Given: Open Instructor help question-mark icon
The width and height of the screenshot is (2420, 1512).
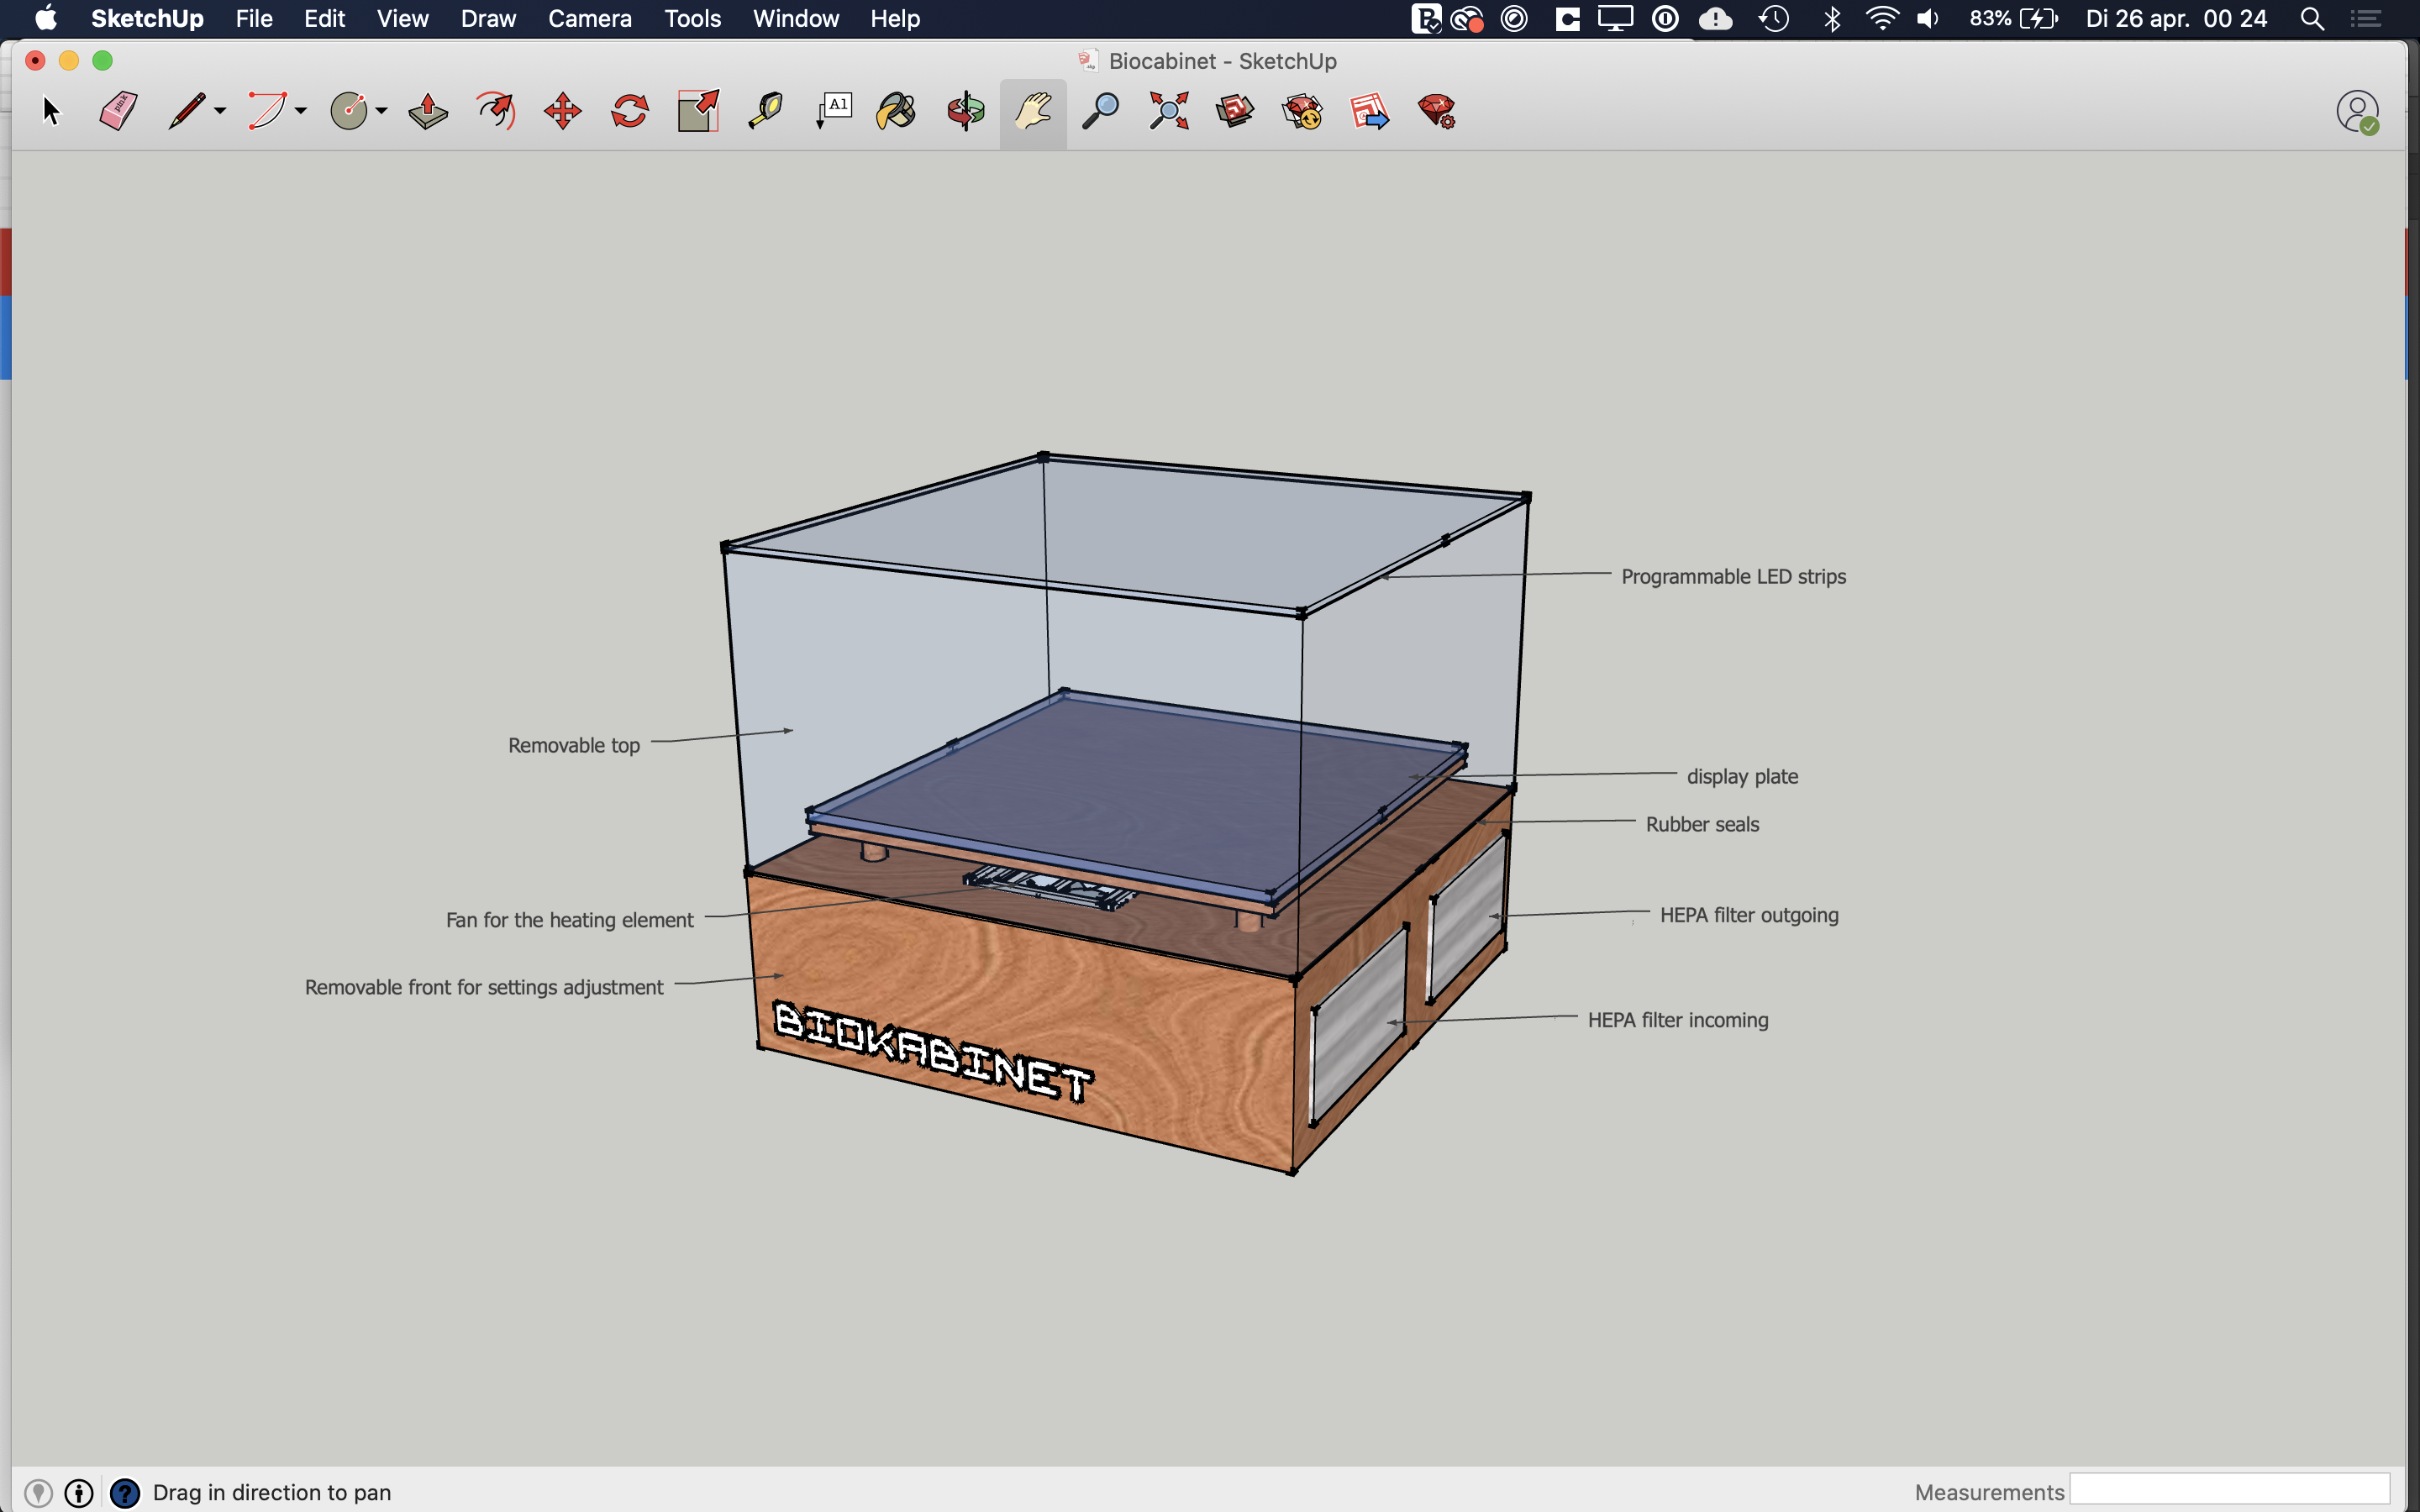Looking at the screenshot, I should pyautogui.click(x=125, y=1493).
